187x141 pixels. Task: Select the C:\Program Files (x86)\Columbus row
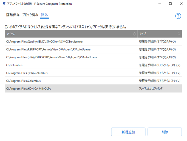coord(93,73)
